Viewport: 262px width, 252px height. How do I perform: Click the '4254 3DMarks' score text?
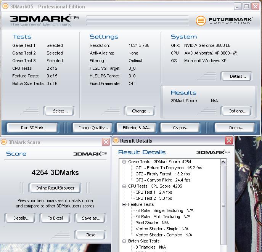[55, 172]
